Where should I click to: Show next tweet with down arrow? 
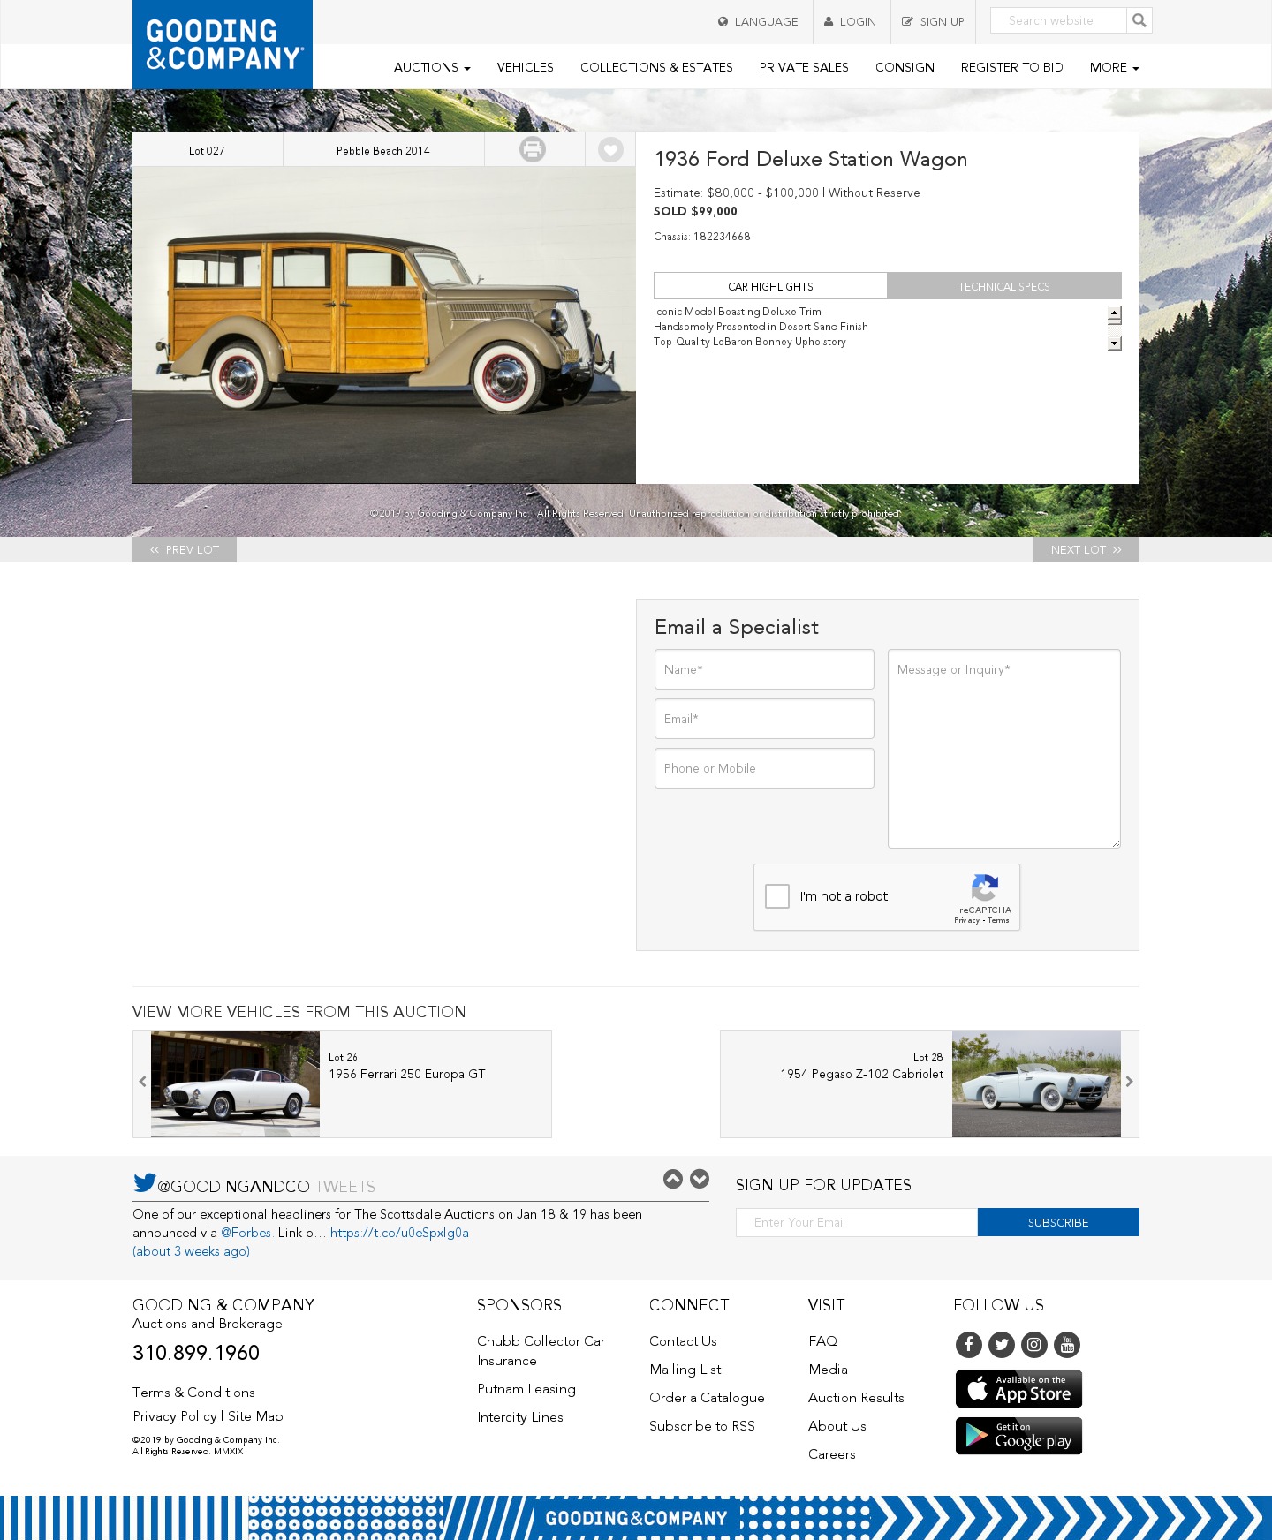coord(700,1179)
